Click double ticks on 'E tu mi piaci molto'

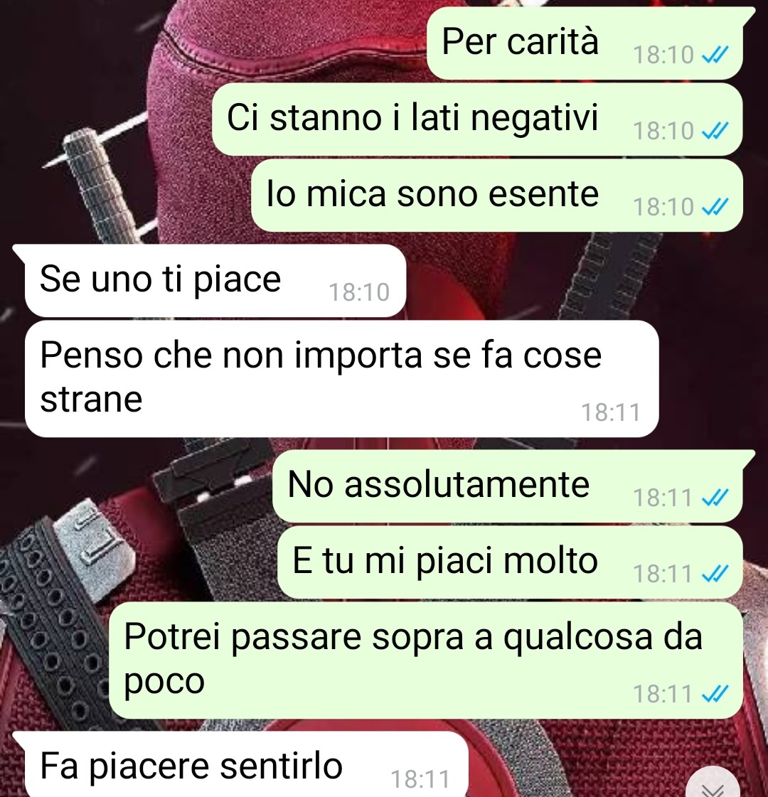coord(715,574)
